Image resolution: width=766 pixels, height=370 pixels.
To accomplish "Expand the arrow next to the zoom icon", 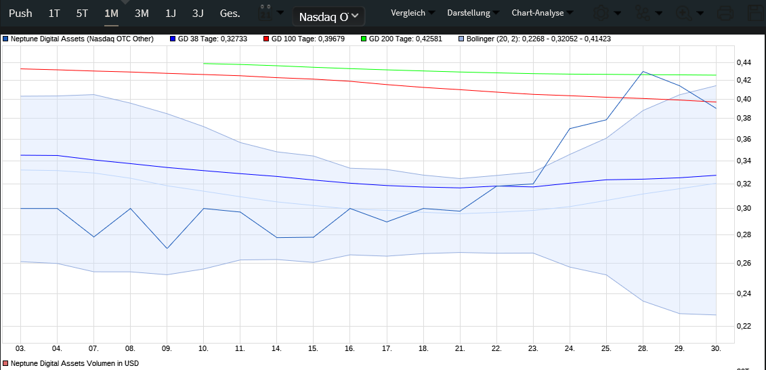I will point(700,14).
